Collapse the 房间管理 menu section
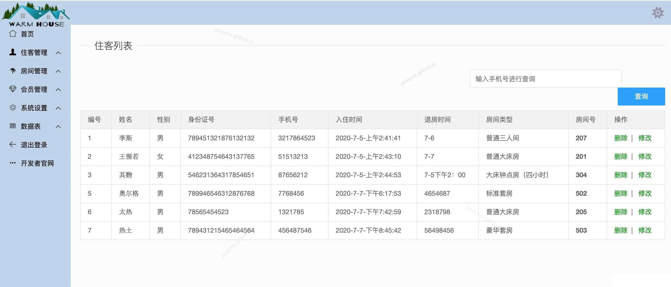Image resolution: width=671 pixels, height=287 pixels. click(x=58, y=71)
